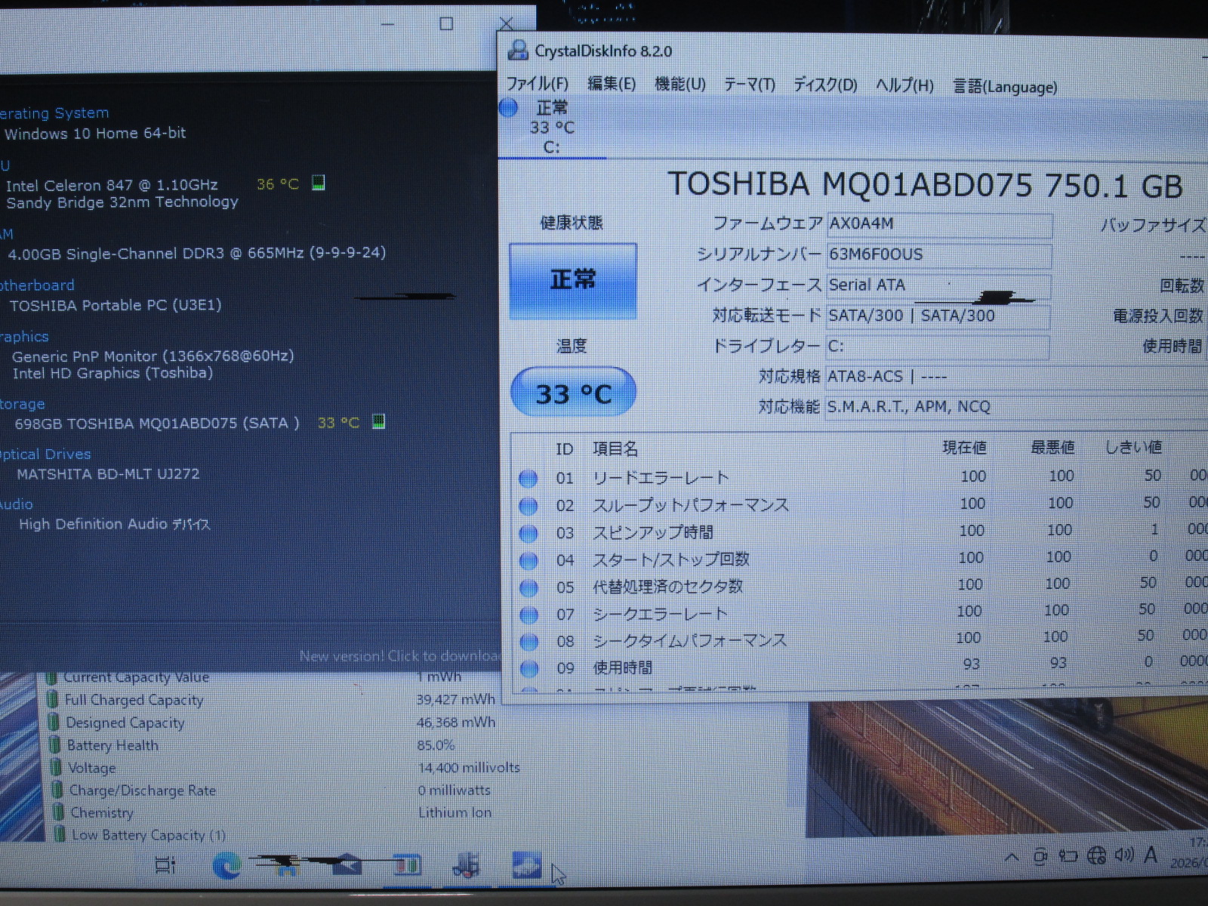The width and height of the screenshot is (1208, 906).
Task: Click the 正常 health status button
Action: click(573, 280)
